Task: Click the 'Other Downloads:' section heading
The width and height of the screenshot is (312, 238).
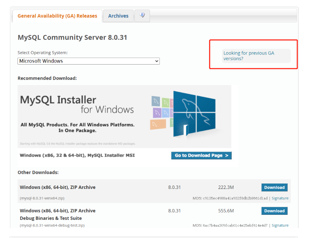Action: coord(38,172)
